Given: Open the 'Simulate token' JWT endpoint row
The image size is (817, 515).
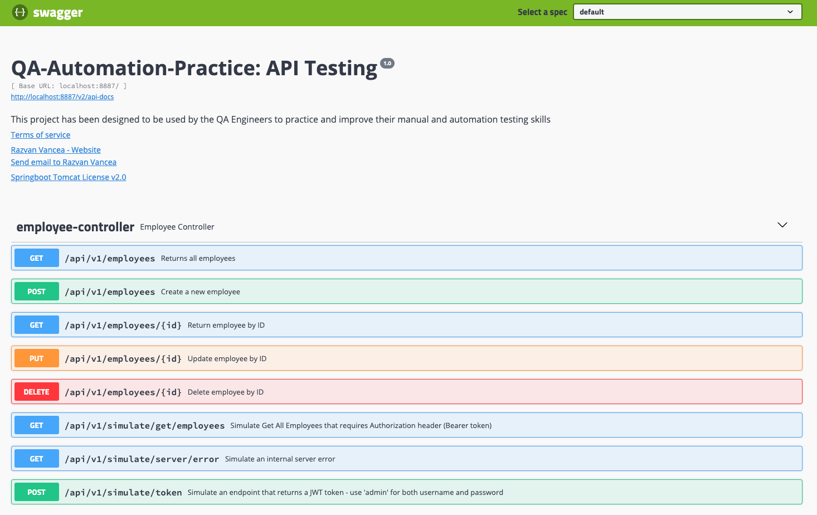Looking at the screenshot, I should click(x=390, y=492).
